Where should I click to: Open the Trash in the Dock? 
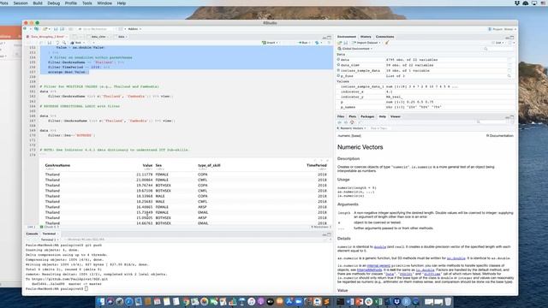click(448, 302)
